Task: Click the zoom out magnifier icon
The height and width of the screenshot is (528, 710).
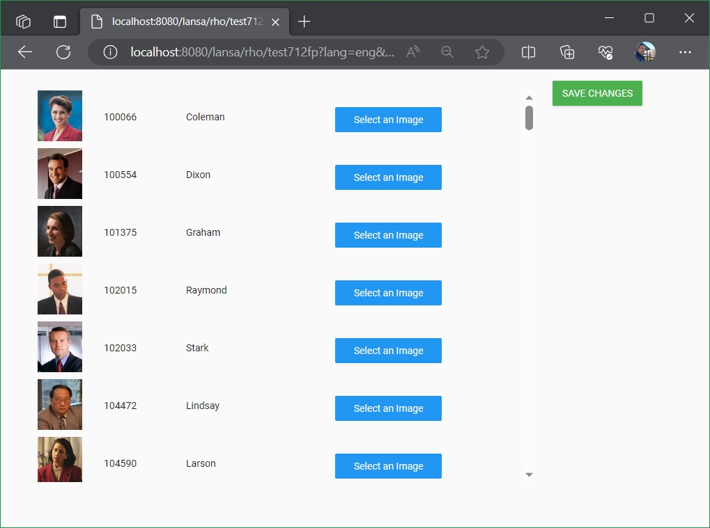Action: (447, 52)
